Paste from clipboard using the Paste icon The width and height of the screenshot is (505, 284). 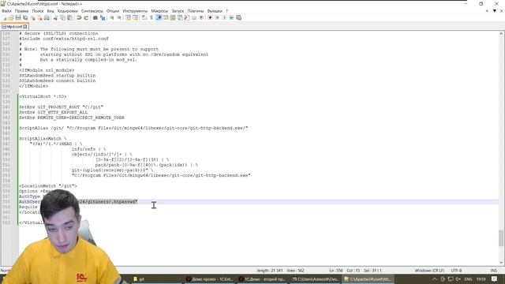tap(70, 17)
